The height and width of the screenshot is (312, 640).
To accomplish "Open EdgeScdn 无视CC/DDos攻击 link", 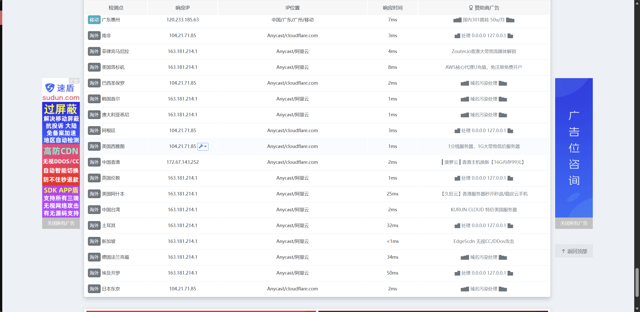I will (x=484, y=241).
